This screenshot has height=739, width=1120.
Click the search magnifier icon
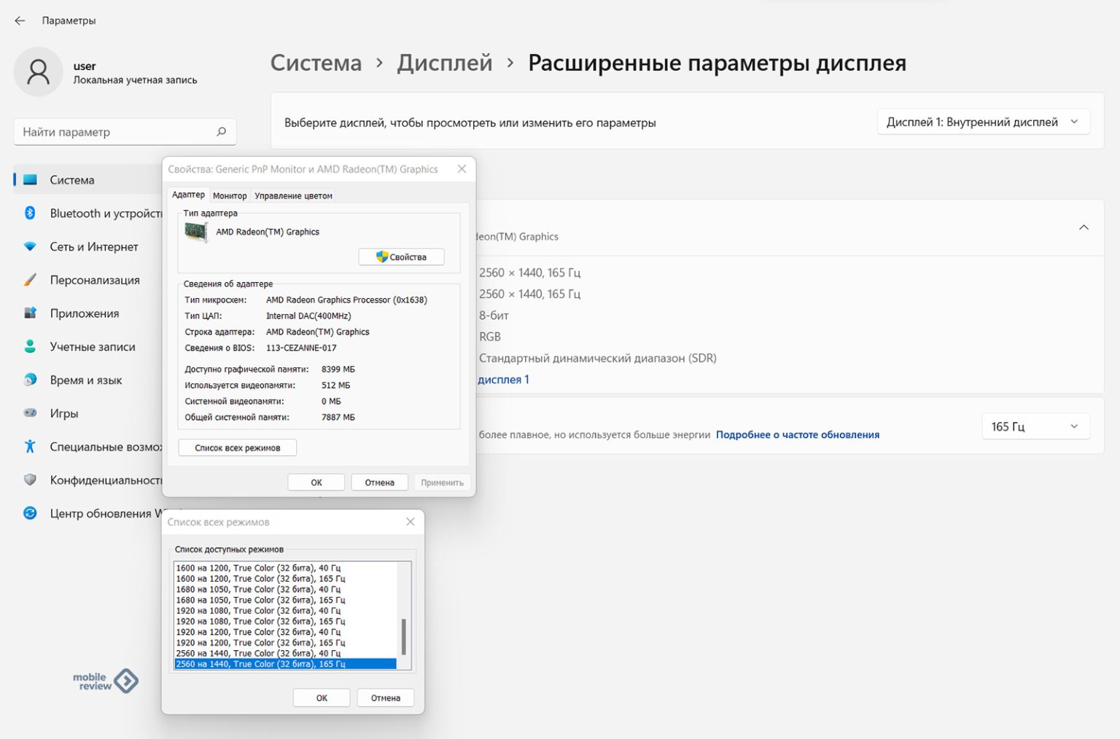221,132
